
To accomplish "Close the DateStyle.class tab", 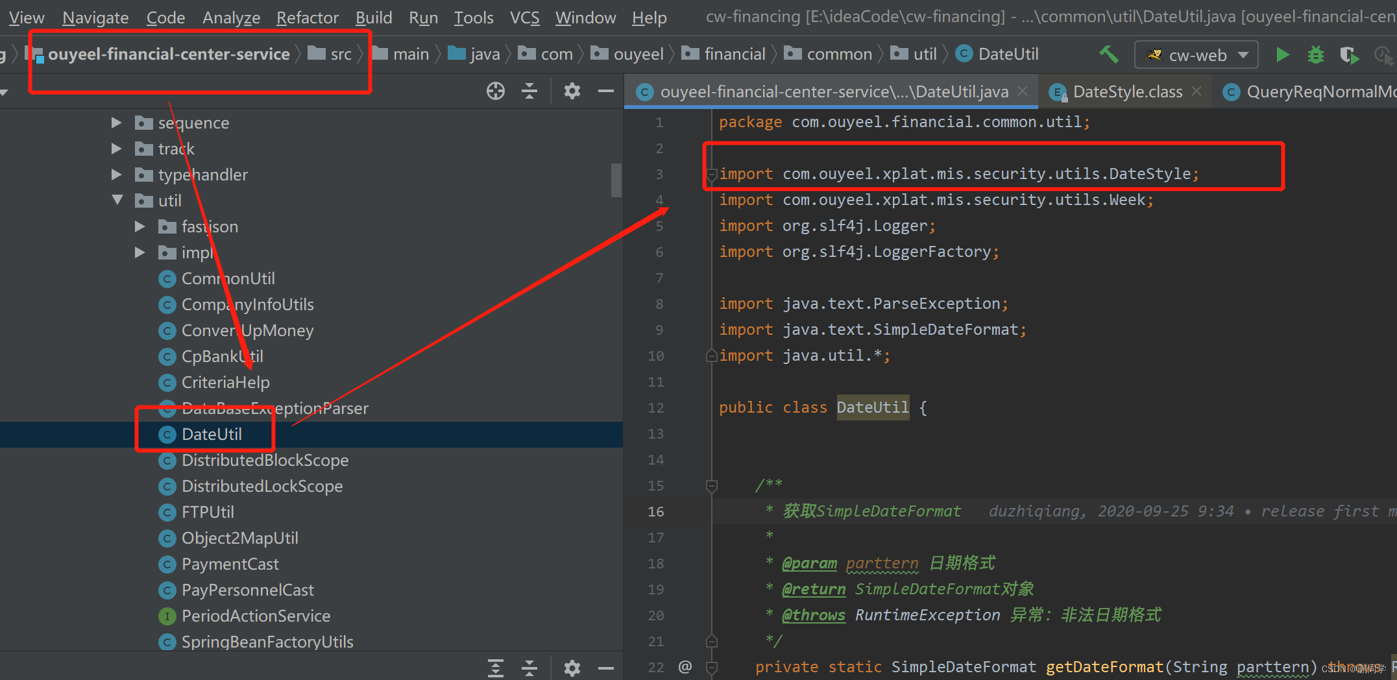I will (1197, 91).
